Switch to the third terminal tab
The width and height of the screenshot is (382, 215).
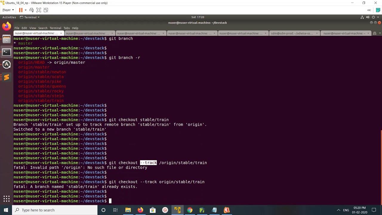click(141, 33)
